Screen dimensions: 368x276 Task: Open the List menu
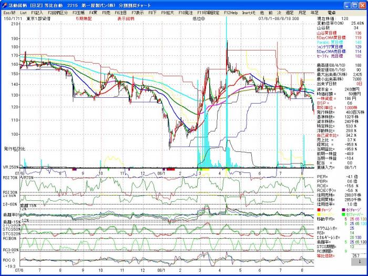(24, 13)
